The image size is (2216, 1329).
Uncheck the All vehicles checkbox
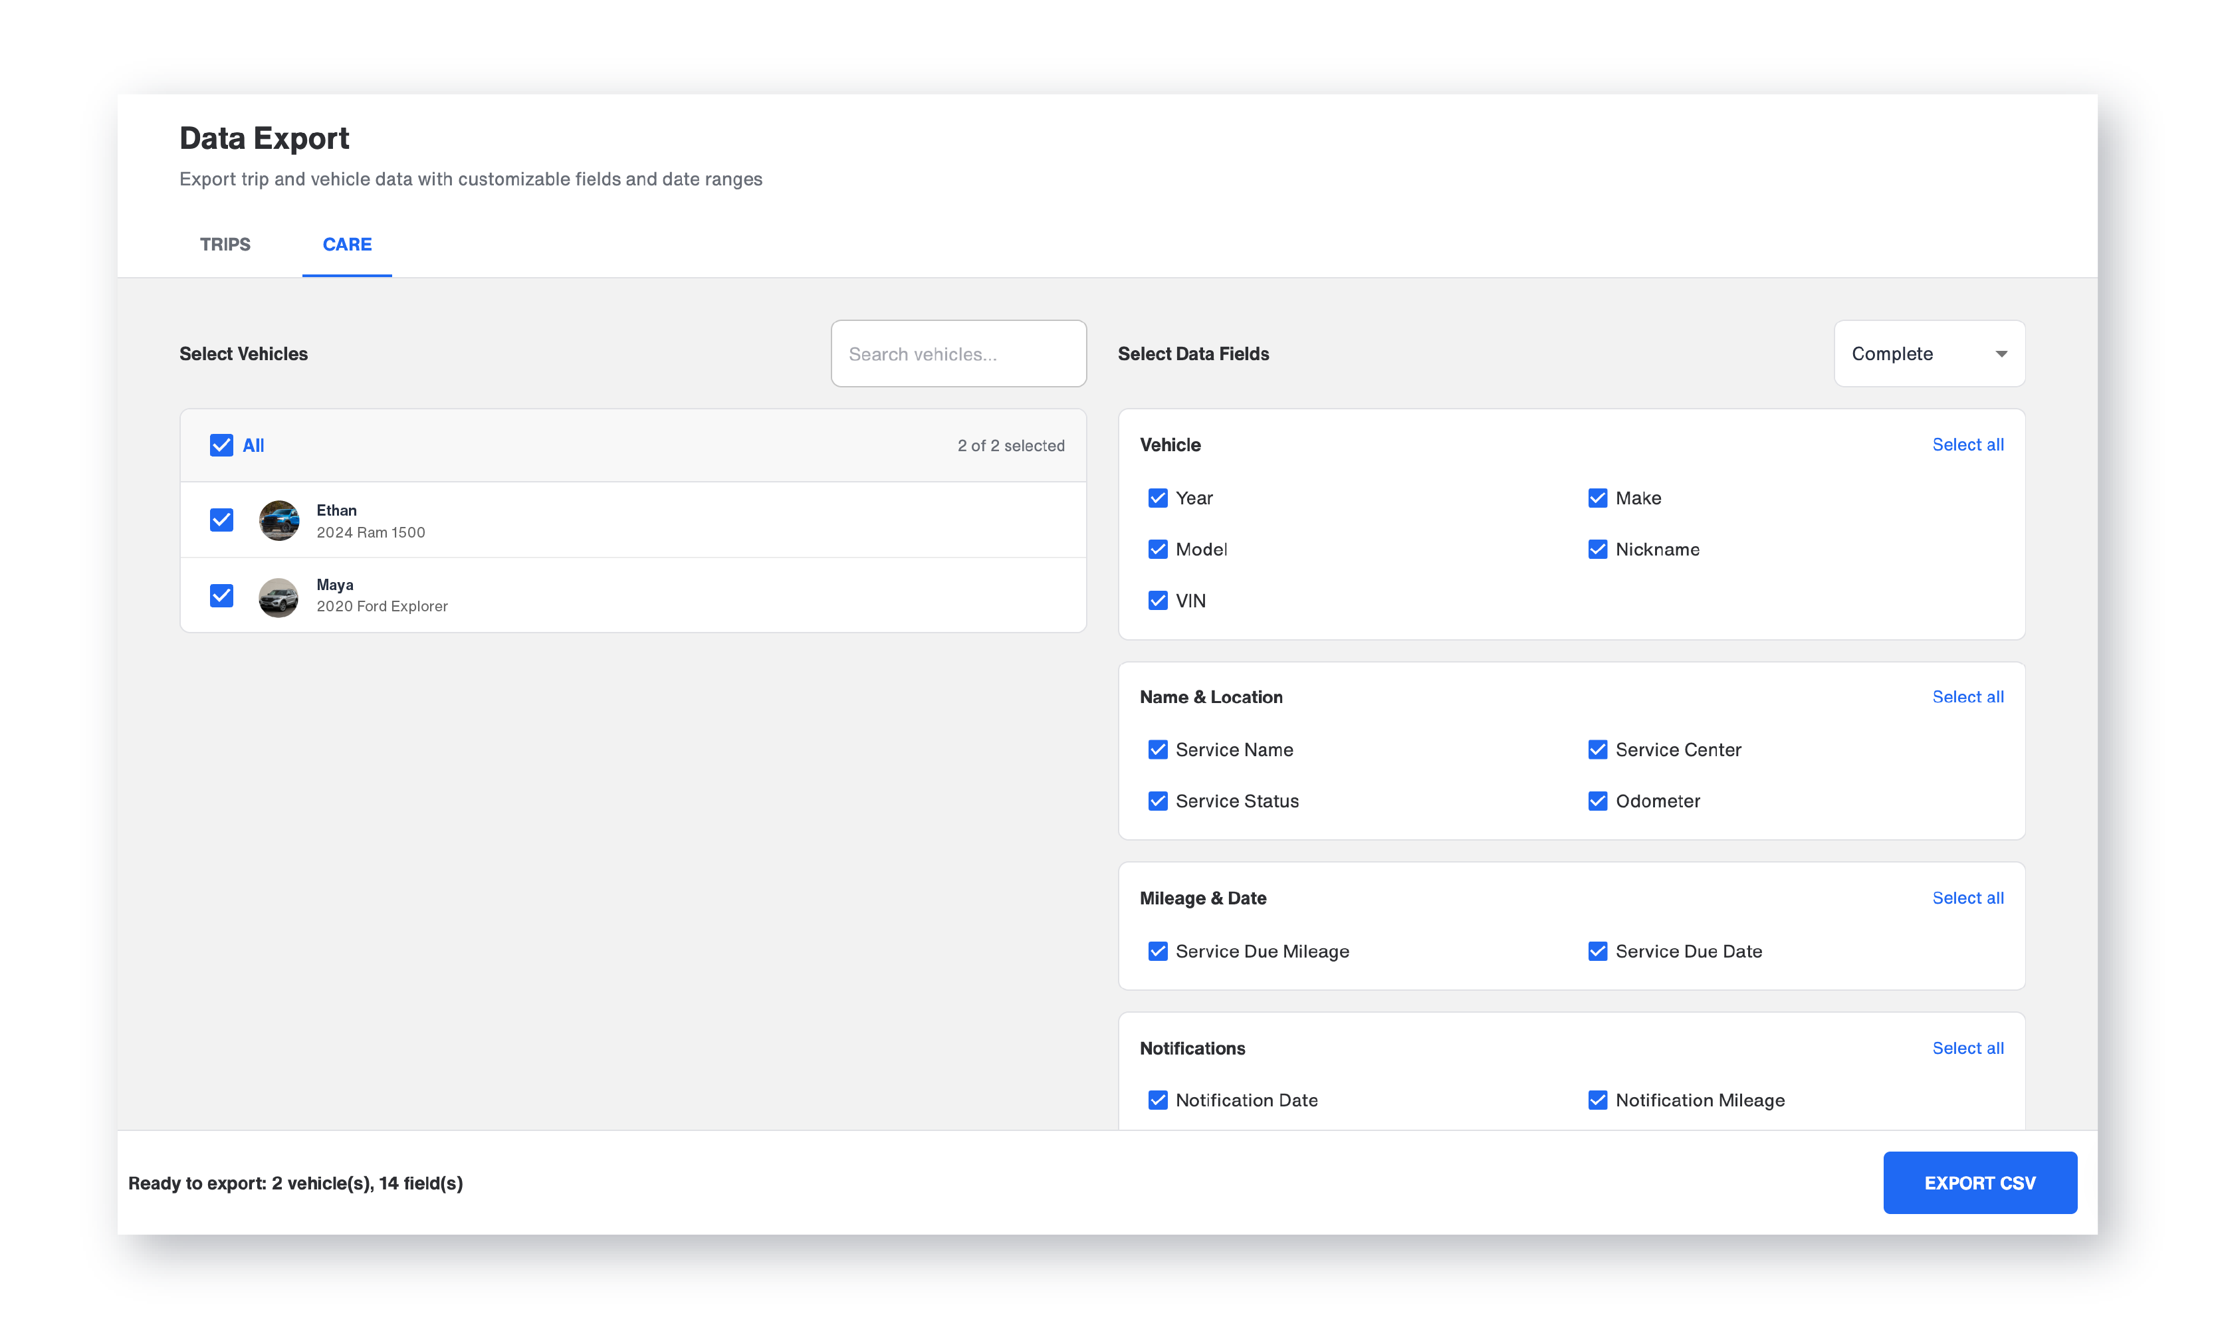(221, 445)
